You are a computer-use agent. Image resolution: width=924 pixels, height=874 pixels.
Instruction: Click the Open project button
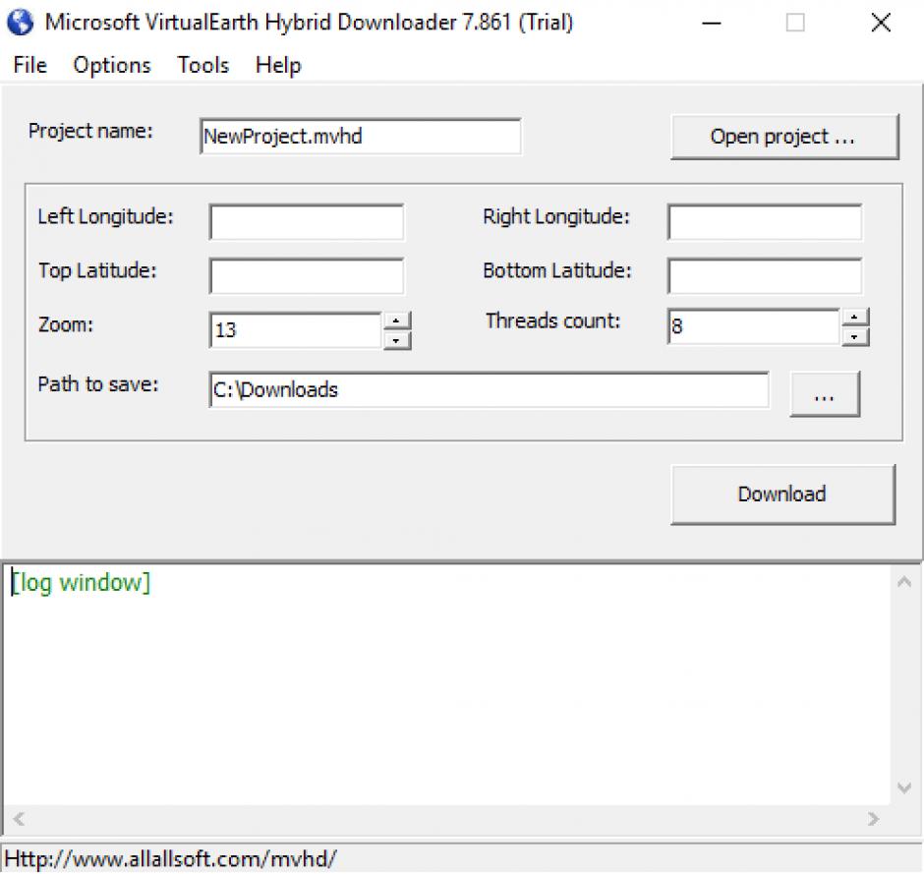click(x=784, y=137)
